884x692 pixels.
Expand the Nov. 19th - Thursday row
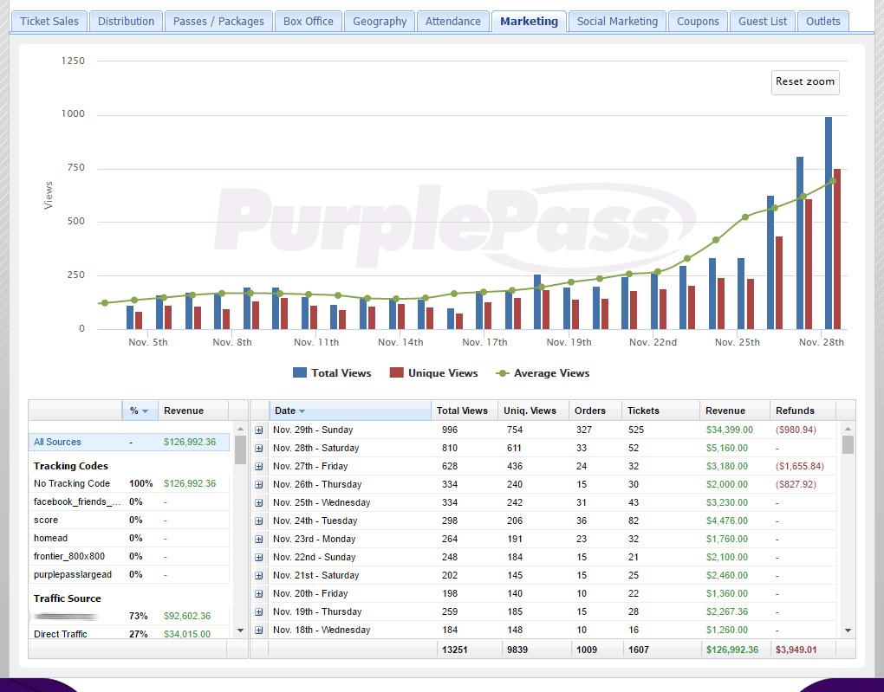click(259, 611)
